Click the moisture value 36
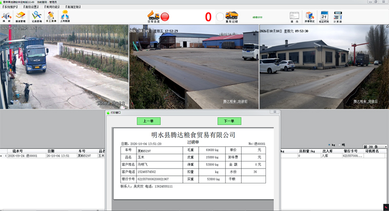389x211 pixels. point(255,172)
